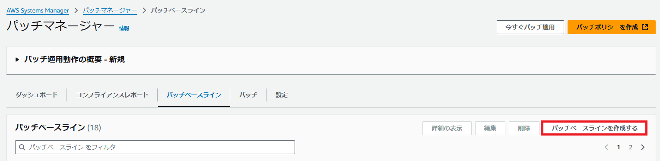Screen dimensions: 660x161
Task: Select the パッチベースライン tab
Action: click(194, 95)
